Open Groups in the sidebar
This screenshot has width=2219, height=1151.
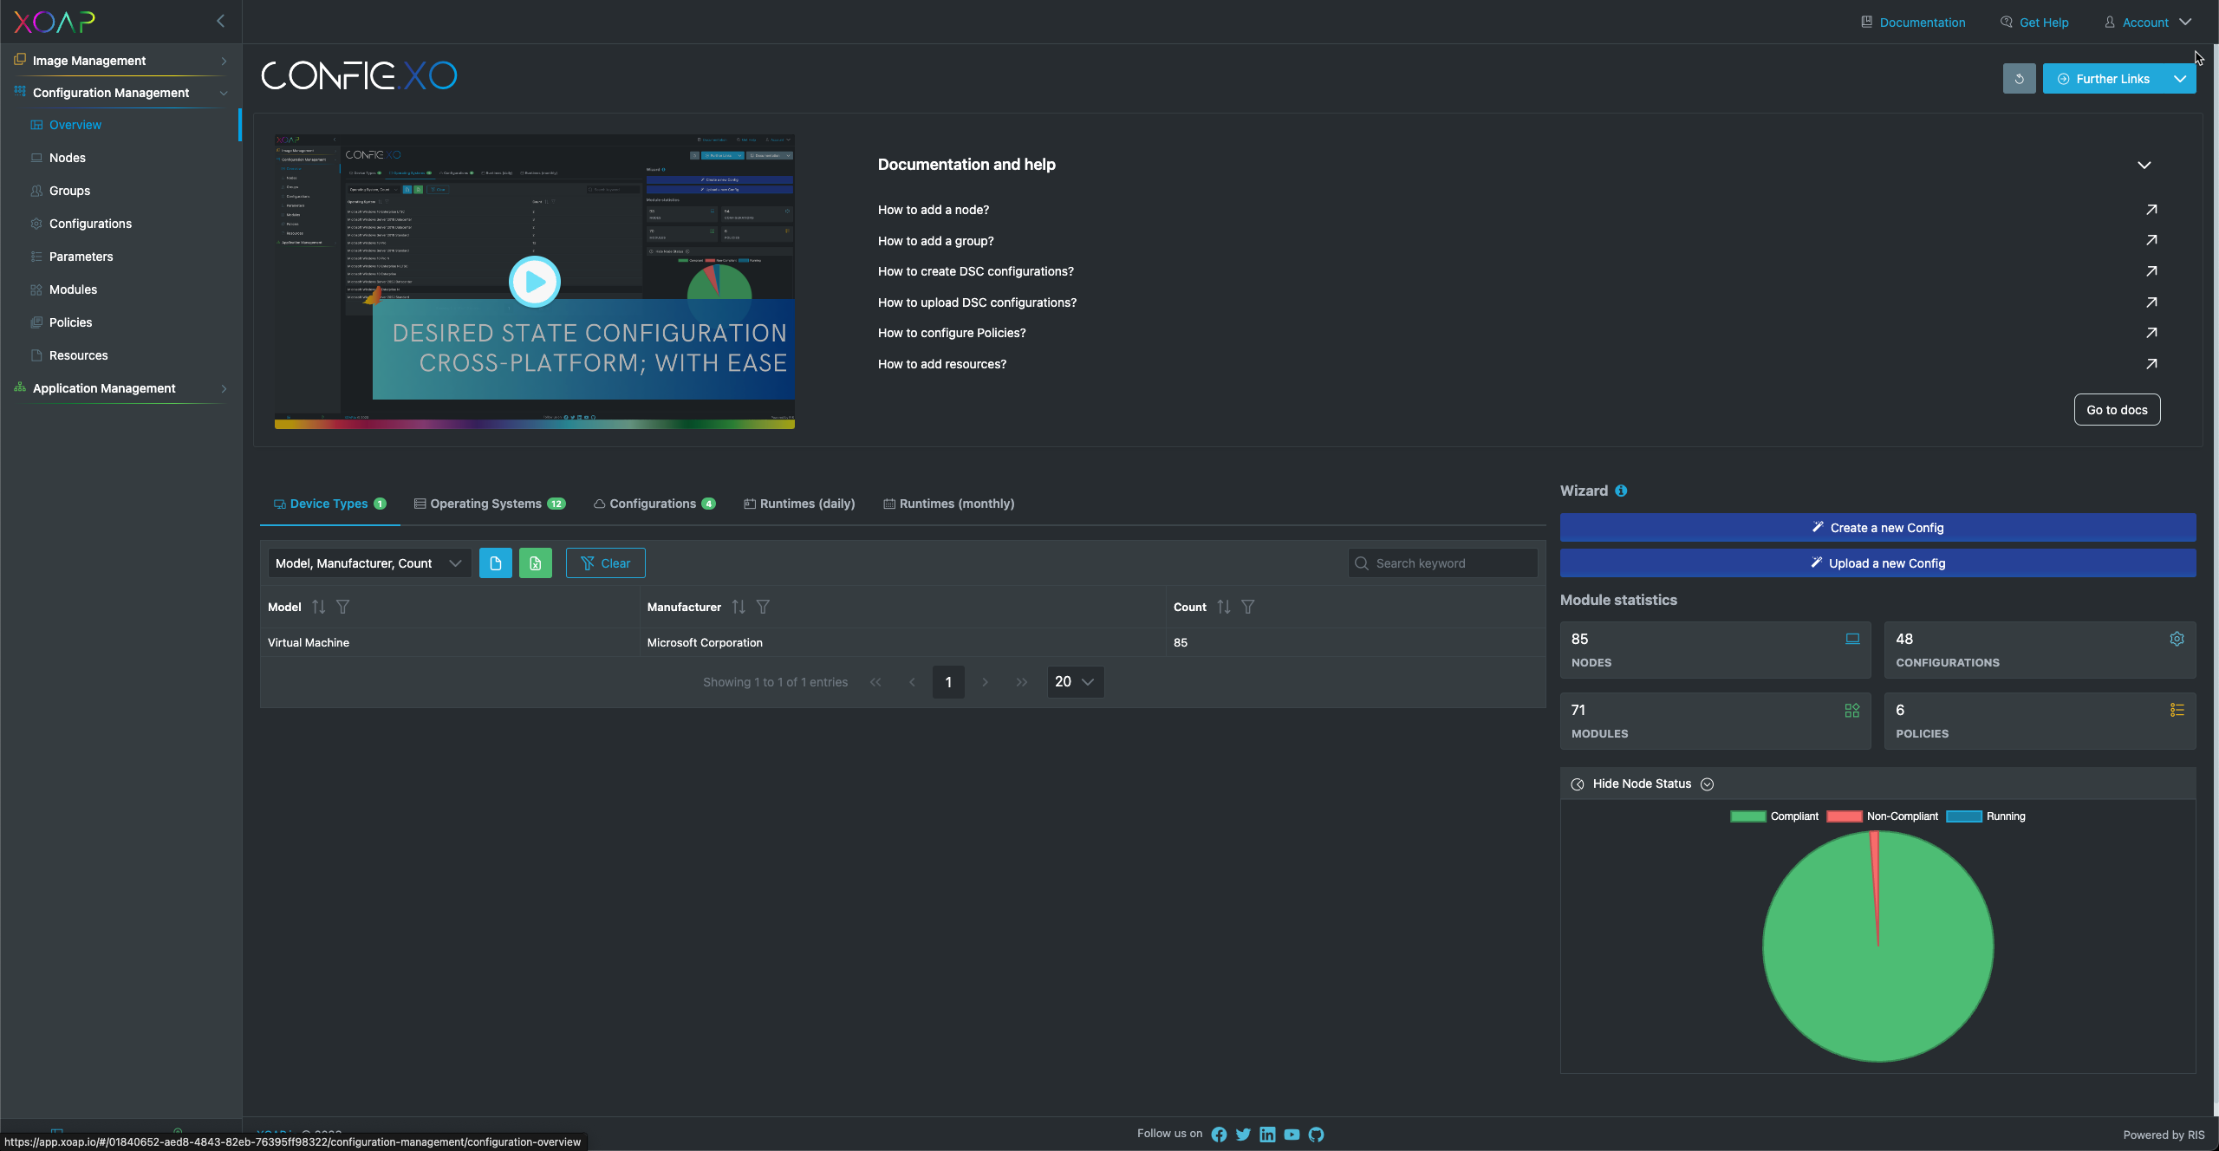point(69,191)
